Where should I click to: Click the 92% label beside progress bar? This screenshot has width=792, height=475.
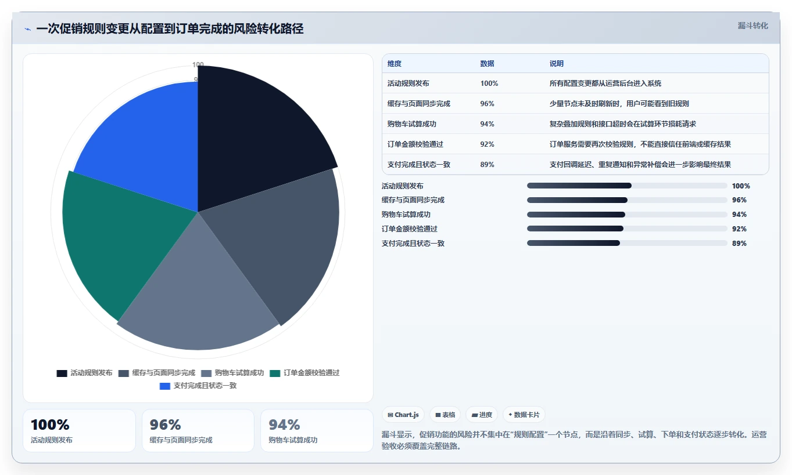[739, 229]
